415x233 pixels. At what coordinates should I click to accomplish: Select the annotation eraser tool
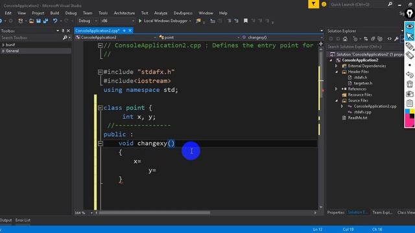point(410,56)
